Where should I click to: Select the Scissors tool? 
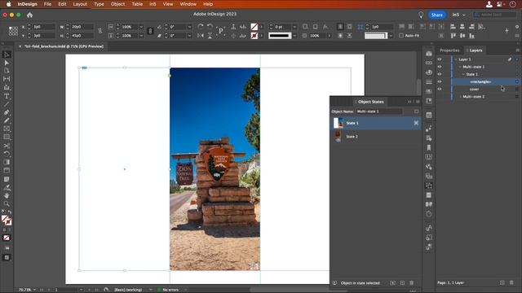tap(7, 146)
